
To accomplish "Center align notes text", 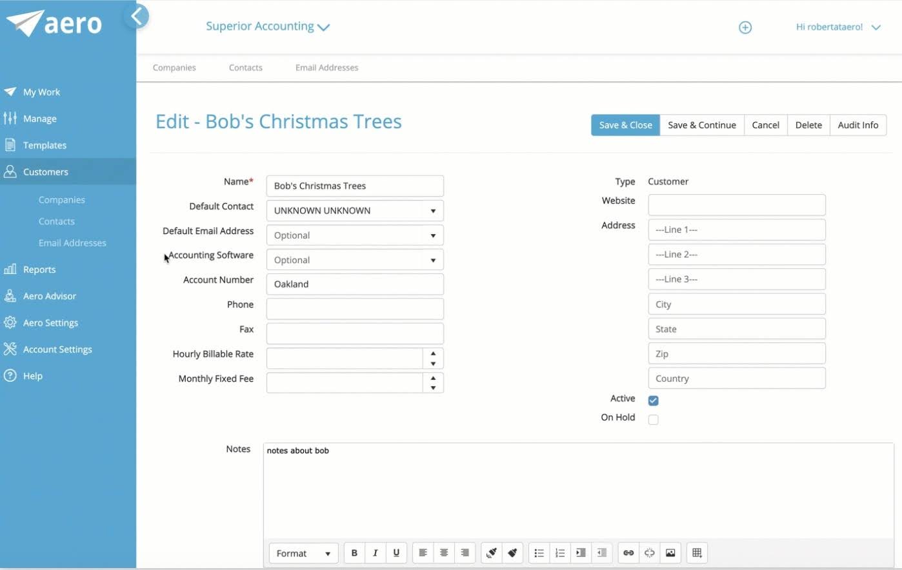I will coord(444,553).
